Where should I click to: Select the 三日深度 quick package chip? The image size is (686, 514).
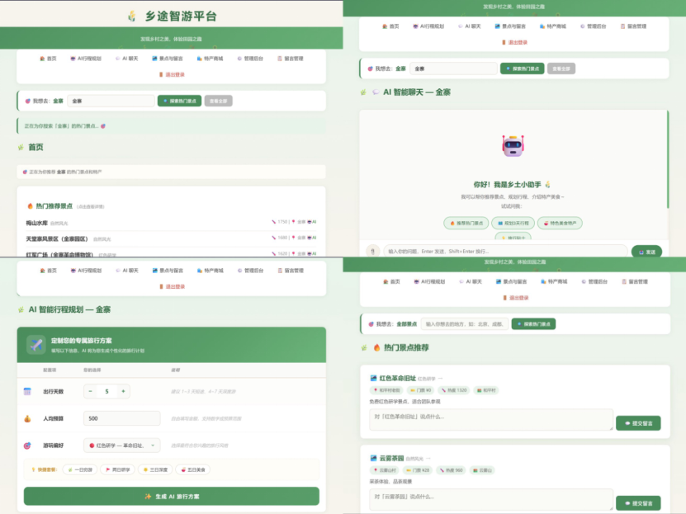point(155,469)
